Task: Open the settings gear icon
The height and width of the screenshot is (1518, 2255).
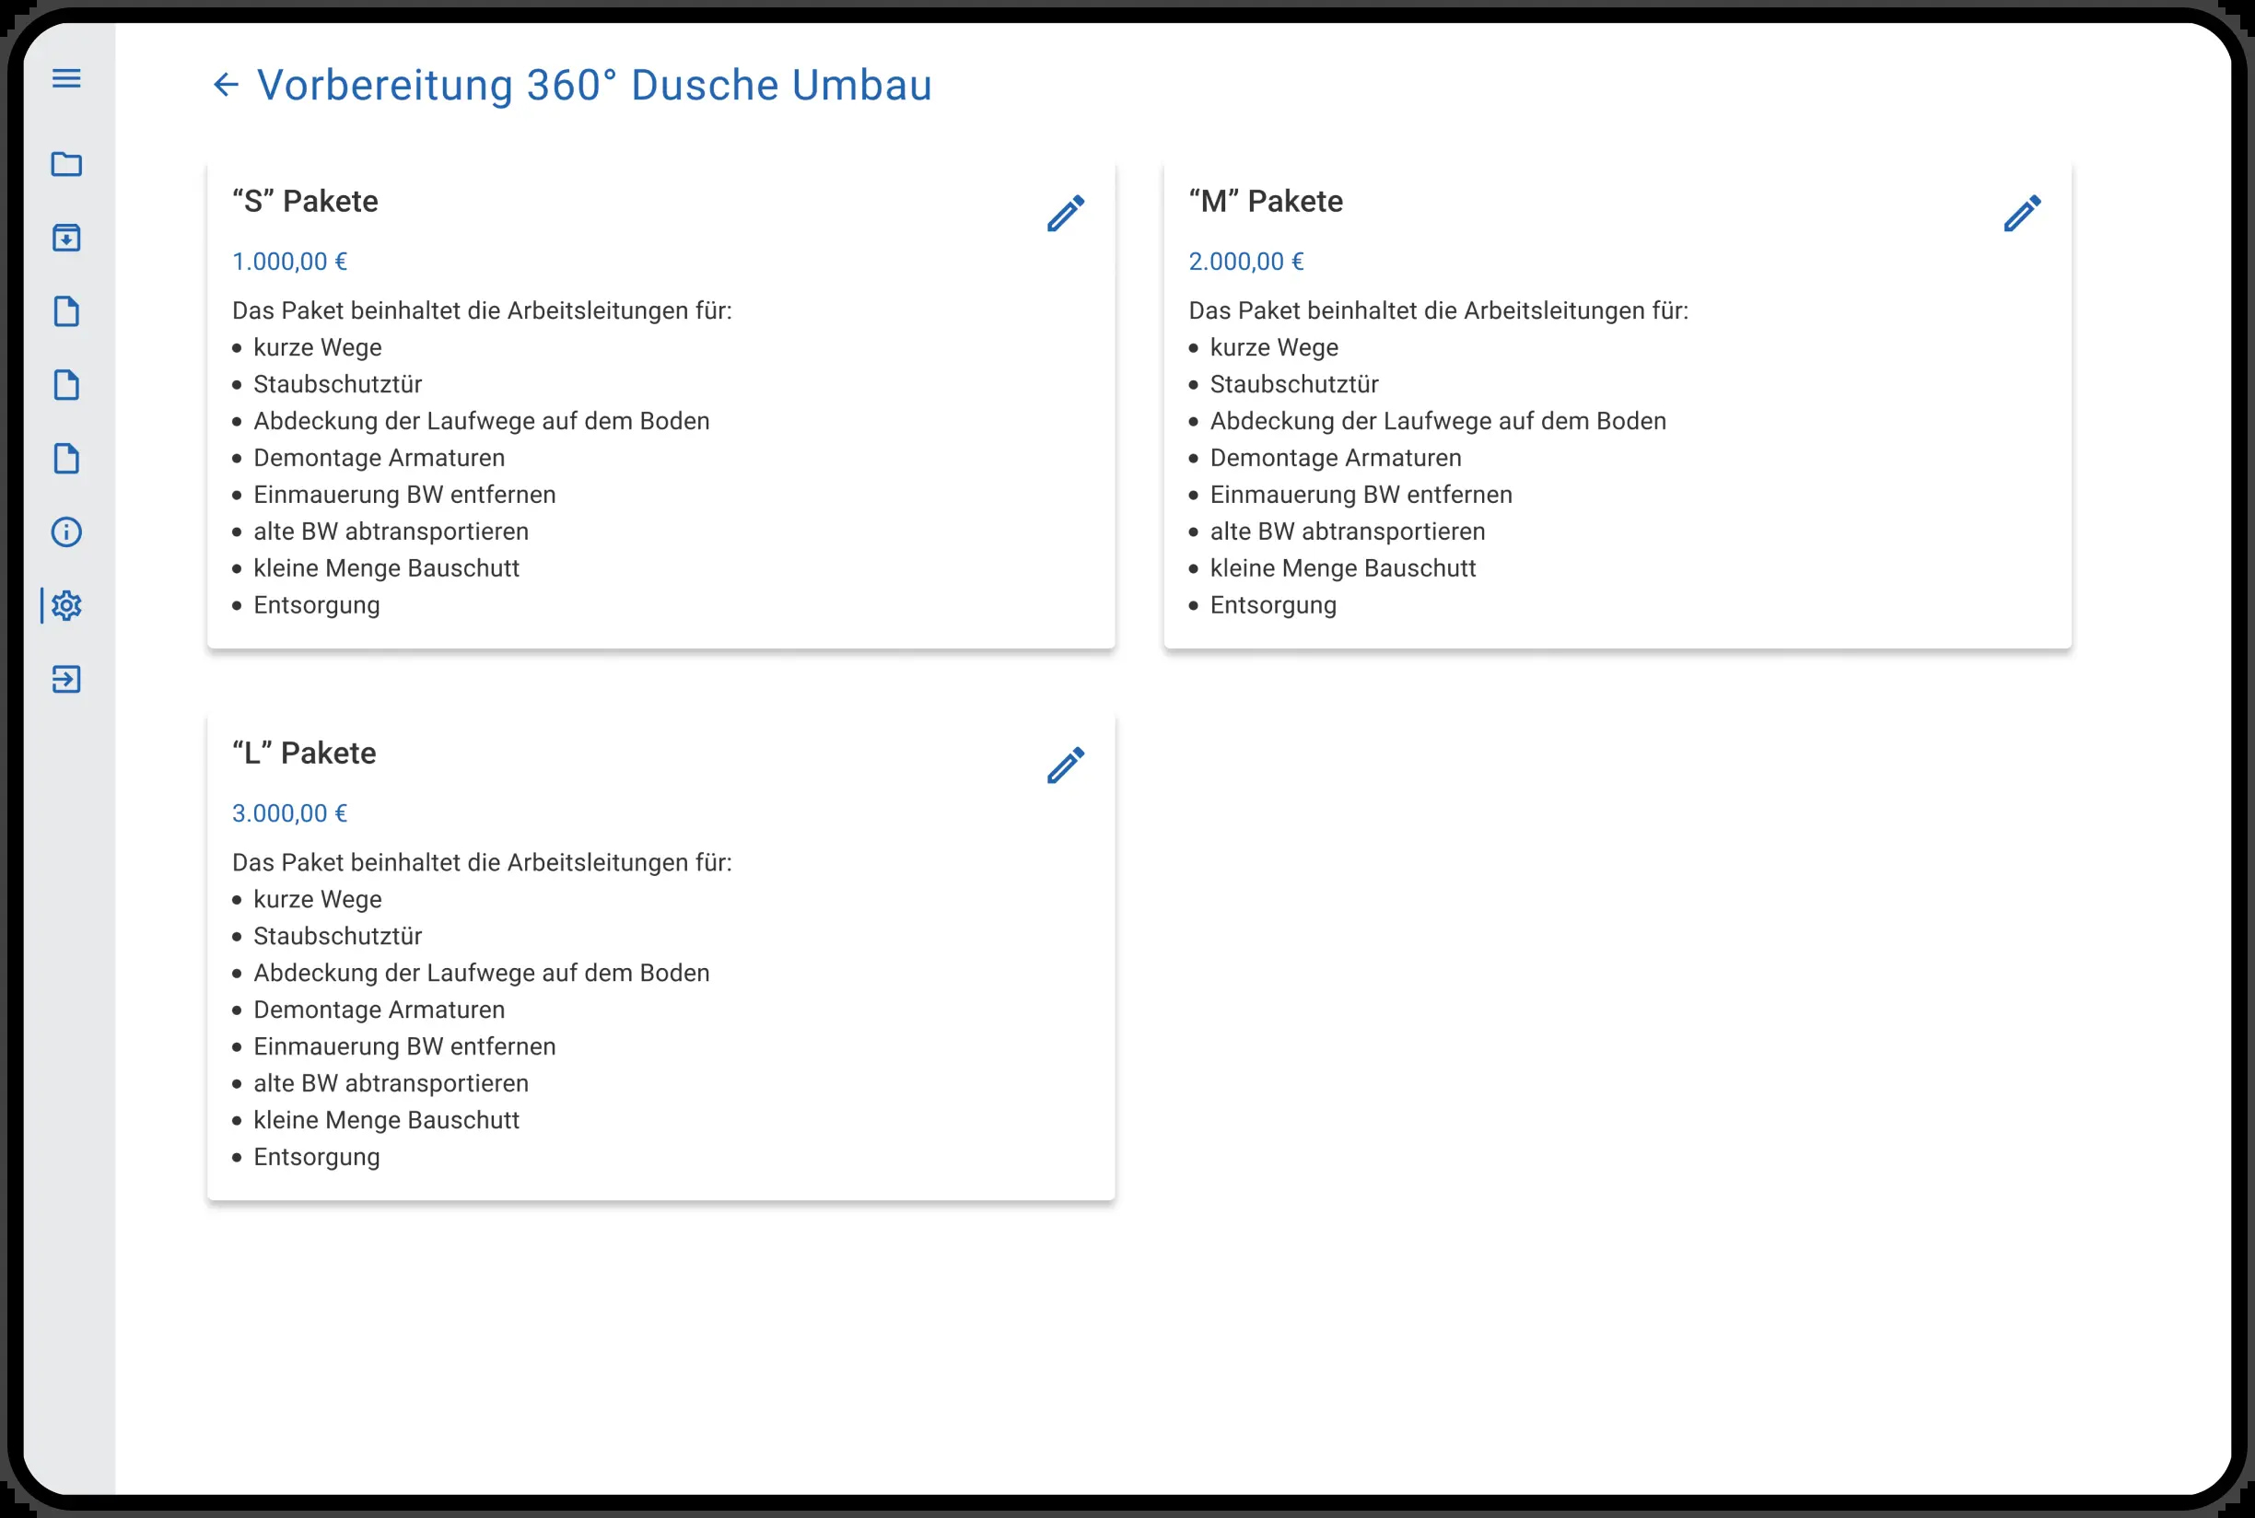Action: [x=65, y=606]
